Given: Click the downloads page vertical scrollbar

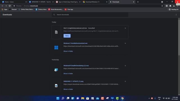Looking at the screenshot, I should [179, 37].
